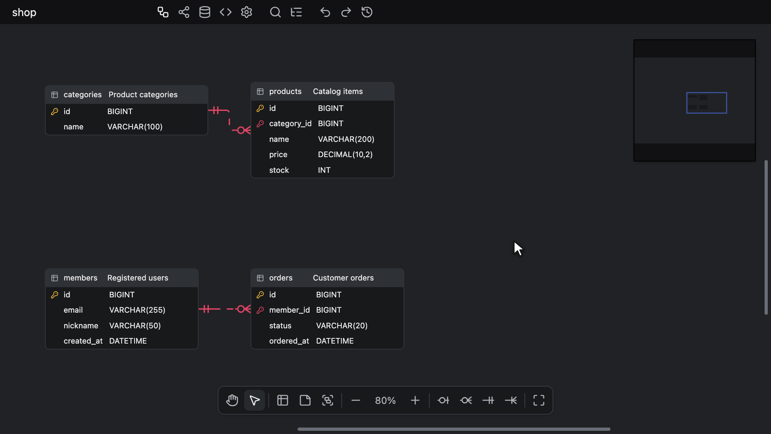Open the code view brackets icon

[x=226, y=12]
